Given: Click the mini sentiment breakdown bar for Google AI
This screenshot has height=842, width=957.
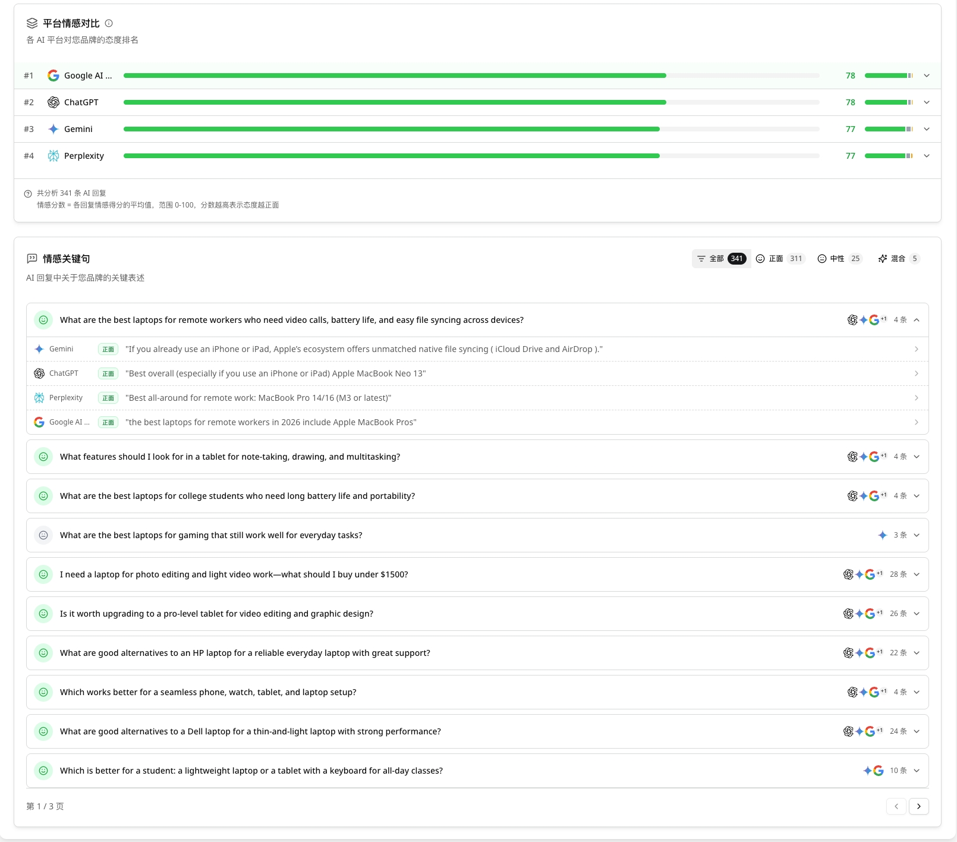Looking at the screenshot, I should click(x=889, y=76).
